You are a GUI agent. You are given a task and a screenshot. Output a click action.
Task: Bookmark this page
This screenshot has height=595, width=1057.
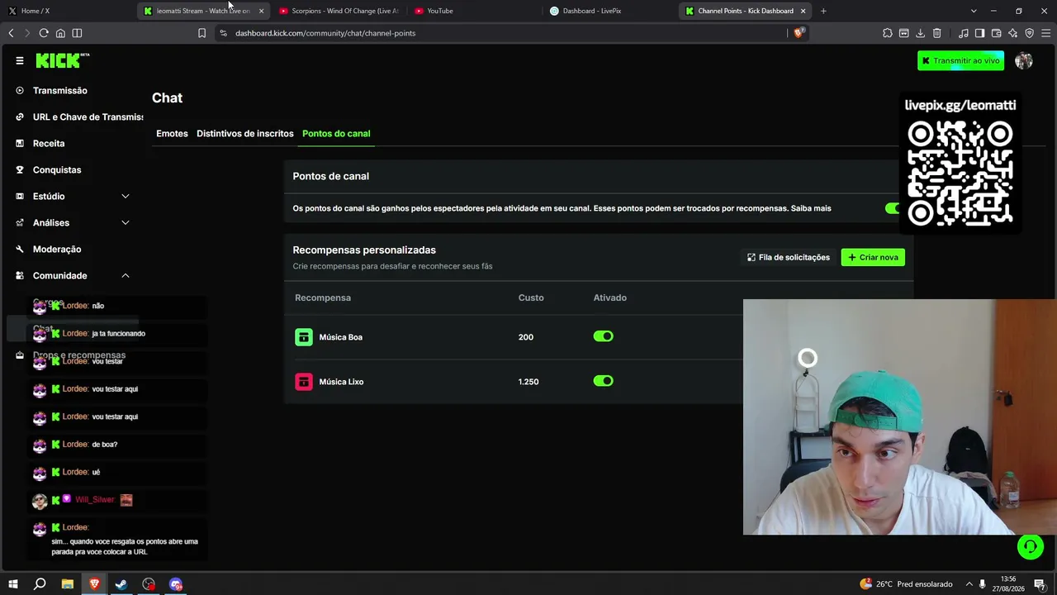(x=201, y=33)
